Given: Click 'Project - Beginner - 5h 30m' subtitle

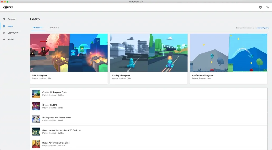Looking at the screenshot, I should [53, 133].
